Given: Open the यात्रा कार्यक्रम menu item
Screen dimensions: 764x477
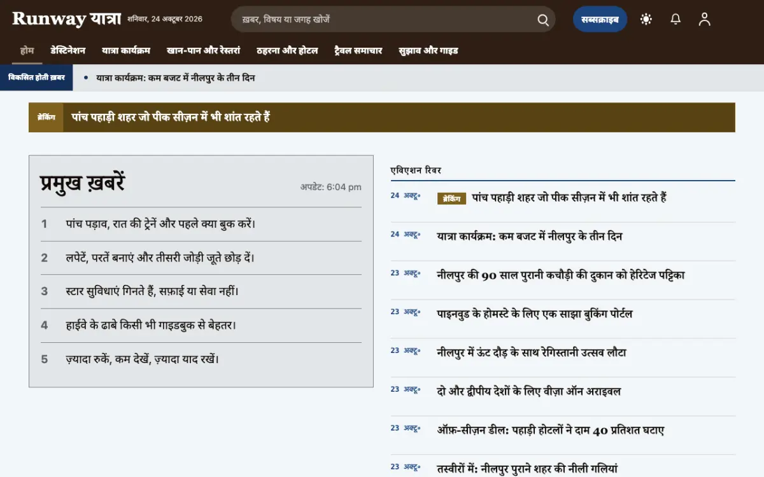Looking at the screenshot, I should (x=126, y=50).
